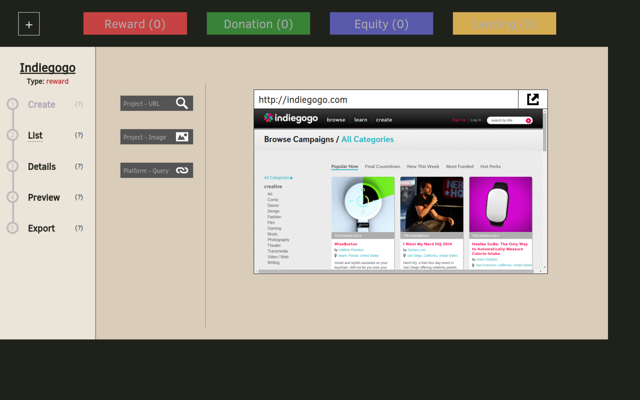Open the learn menu in preview
This screenshot has height=400, width=640.
click(x=360, y=120)
